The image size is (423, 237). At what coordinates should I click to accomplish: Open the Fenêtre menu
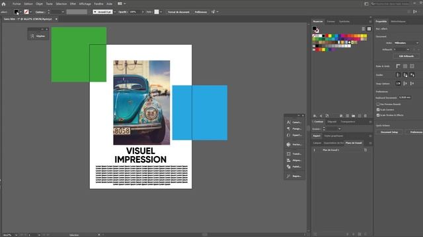pos(98,4)
